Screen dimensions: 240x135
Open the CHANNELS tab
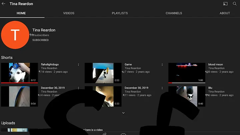point(174,13)
